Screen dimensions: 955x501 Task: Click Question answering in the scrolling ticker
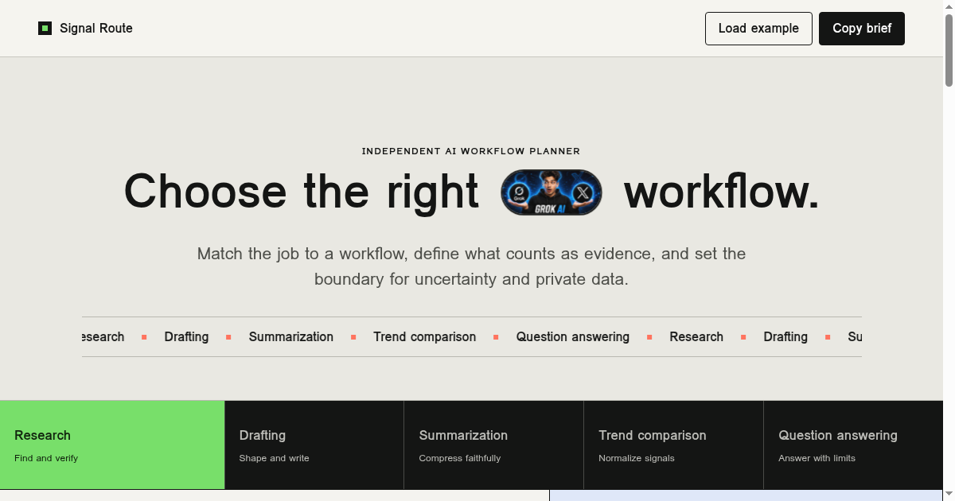click(573, 337)
